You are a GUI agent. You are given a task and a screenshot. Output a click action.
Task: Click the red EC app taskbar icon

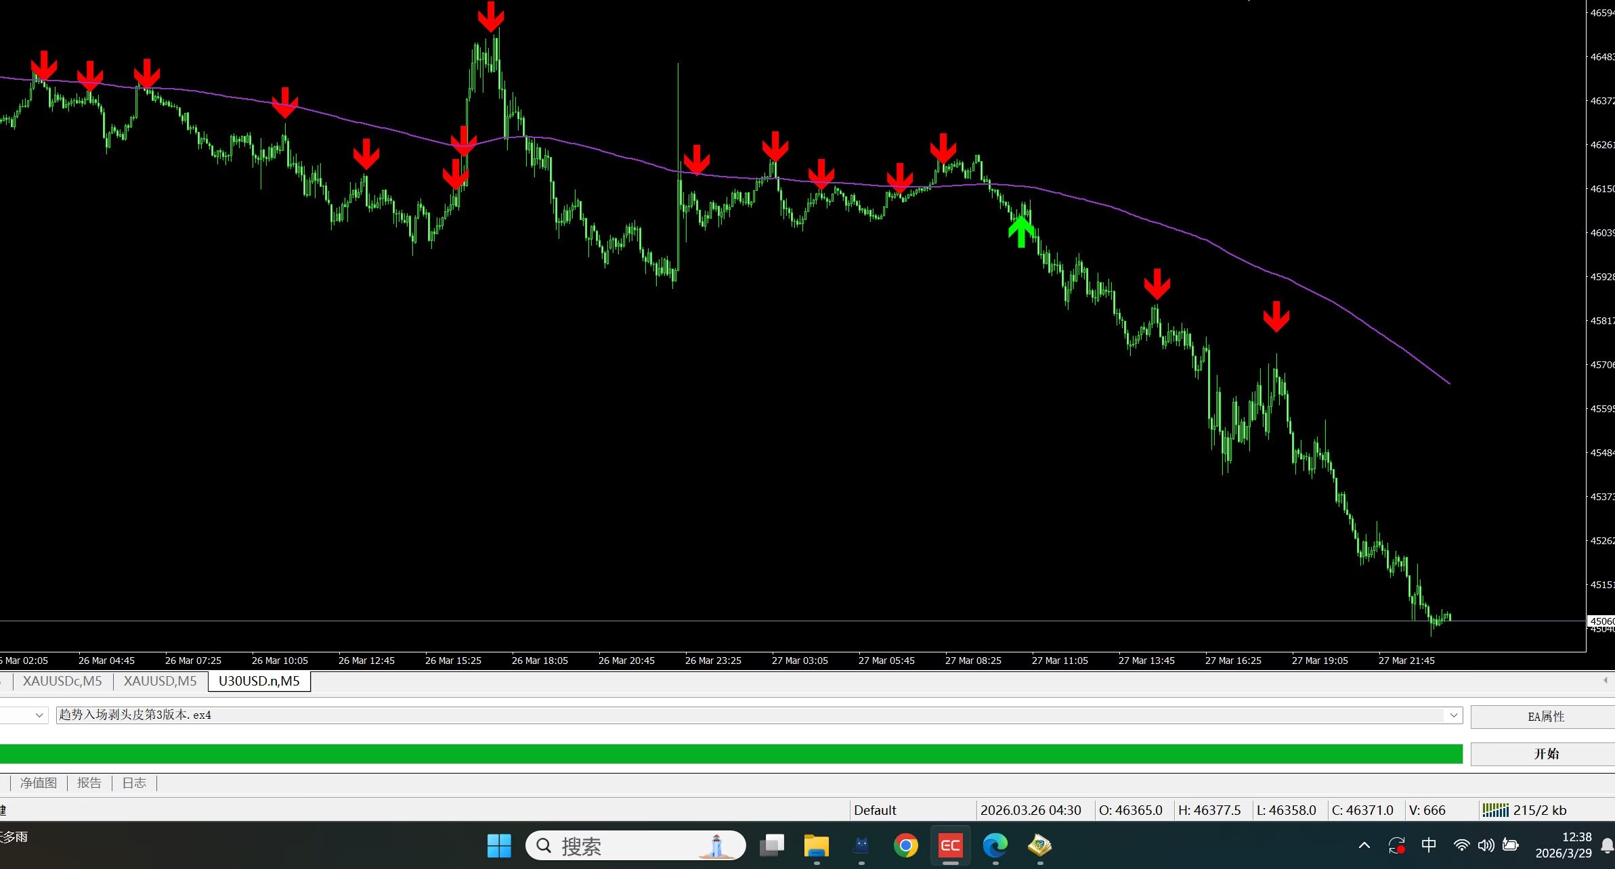950,845
